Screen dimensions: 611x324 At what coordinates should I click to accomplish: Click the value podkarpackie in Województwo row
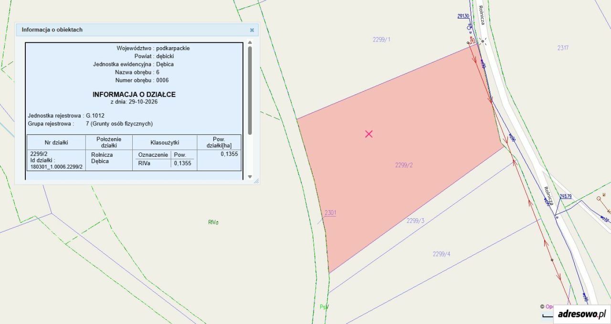173,48
